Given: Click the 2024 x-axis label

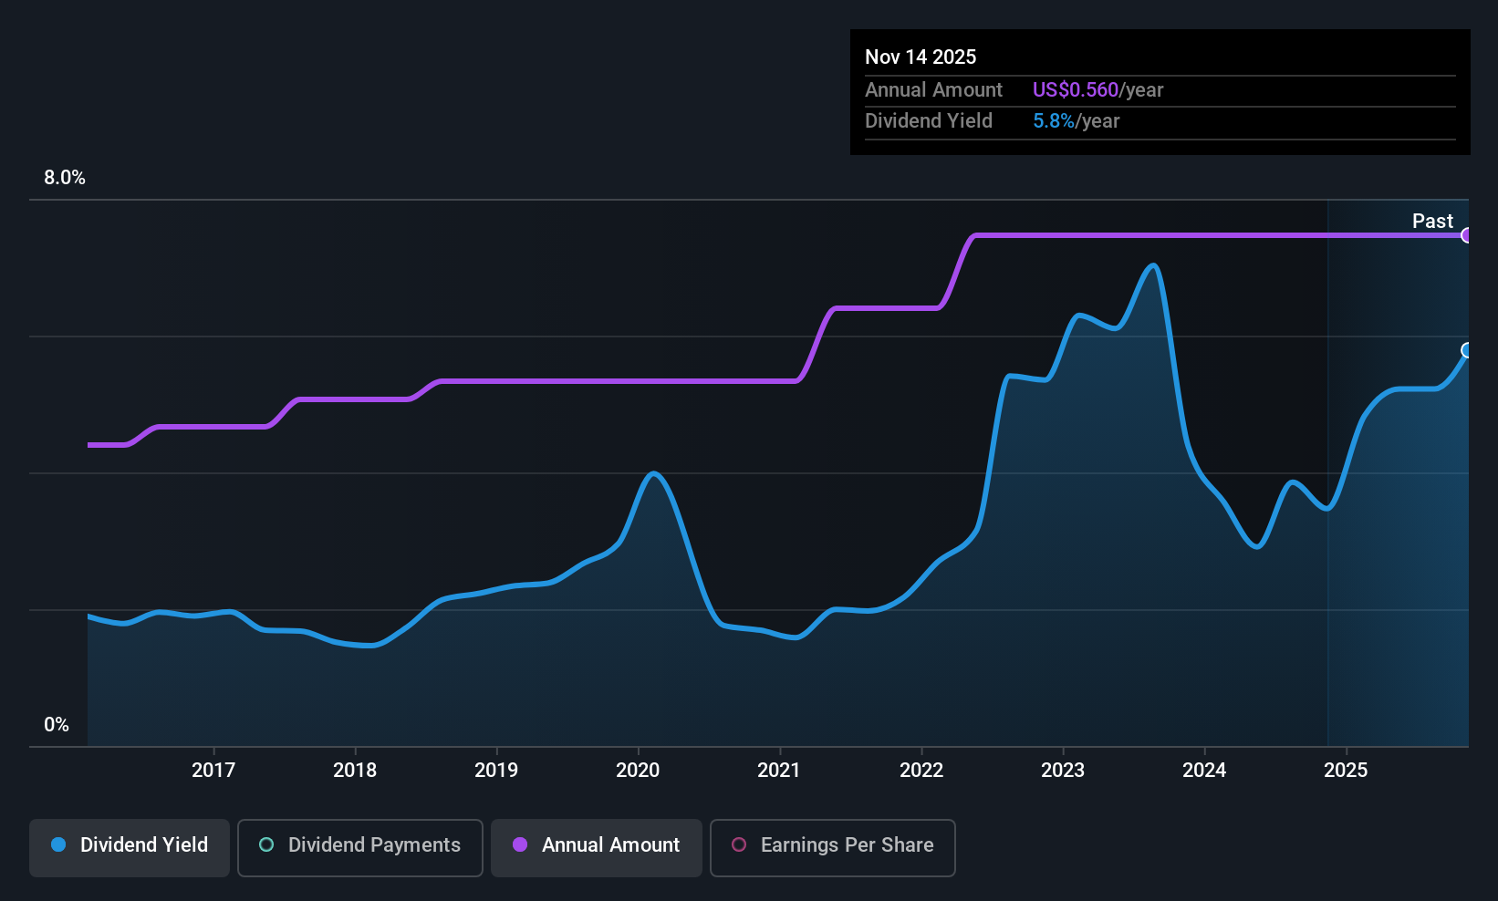Looking at the screenshot, I should 1204,770.
